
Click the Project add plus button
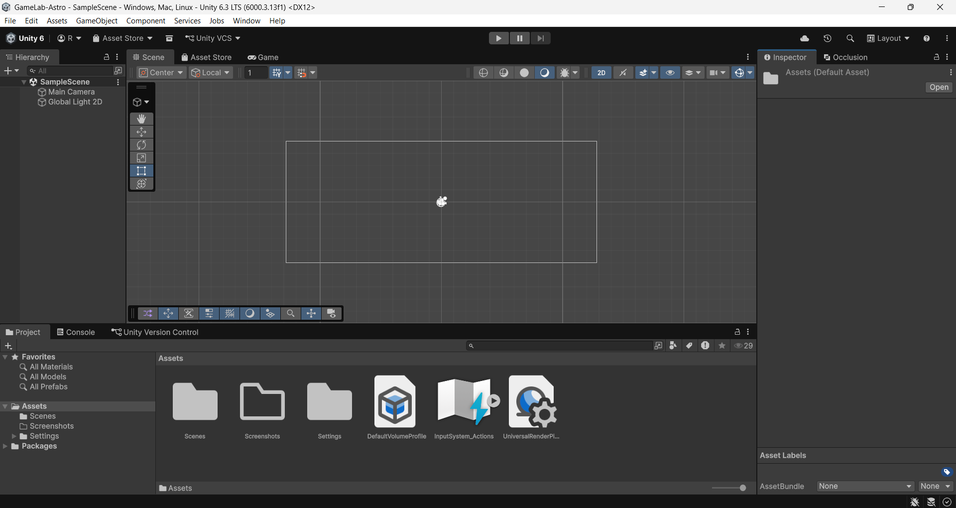[x=8, y=346]
